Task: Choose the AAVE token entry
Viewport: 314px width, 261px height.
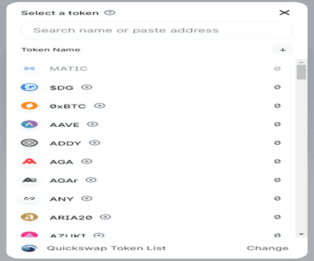Action: tap(151, 124)
